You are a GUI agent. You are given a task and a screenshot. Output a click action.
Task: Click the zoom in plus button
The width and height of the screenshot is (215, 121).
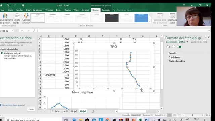203,115
